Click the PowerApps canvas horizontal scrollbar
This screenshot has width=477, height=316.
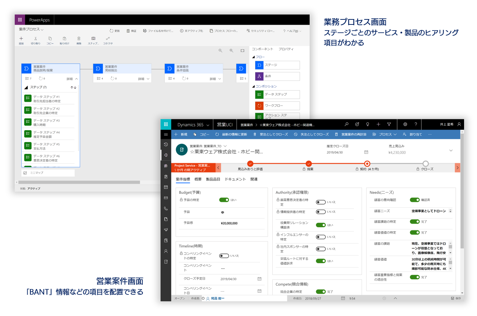pyautogui.click(x=79, y=182)
